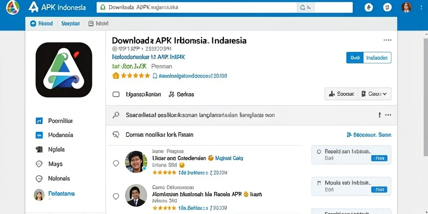Click the Staaralesat search text field

click(x=200, y=115)
